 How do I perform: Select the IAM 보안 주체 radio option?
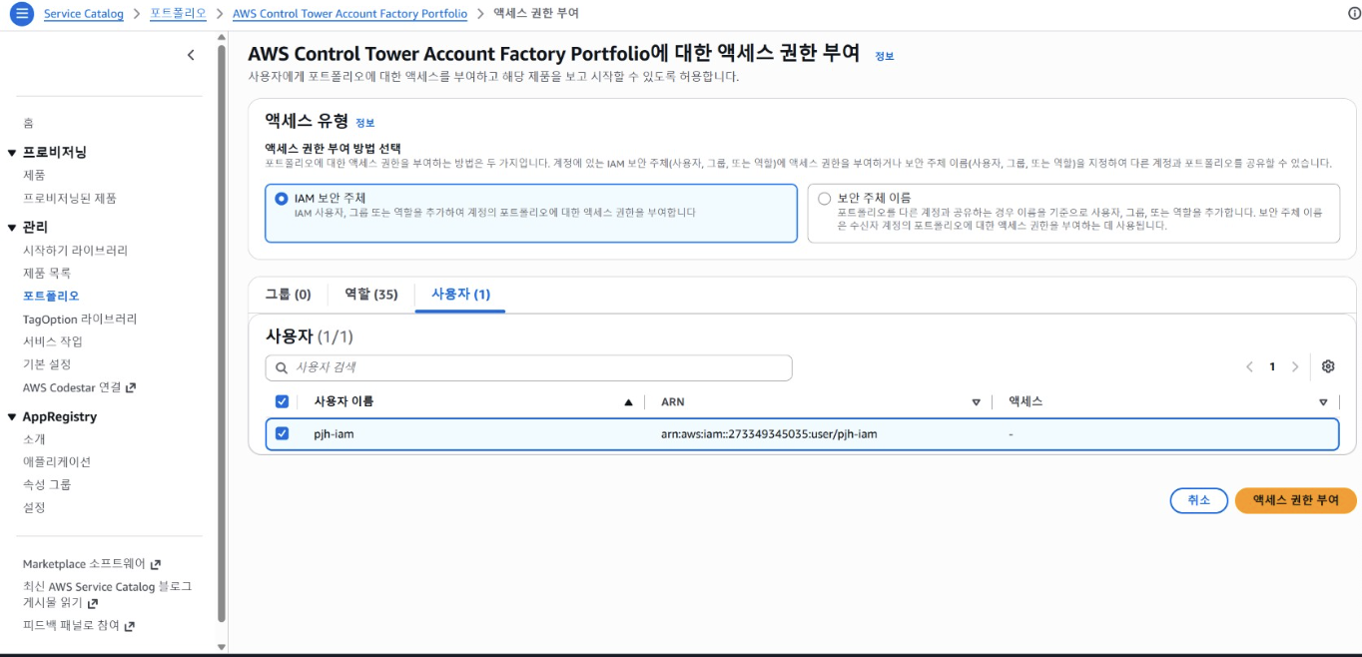click(281, 199)
